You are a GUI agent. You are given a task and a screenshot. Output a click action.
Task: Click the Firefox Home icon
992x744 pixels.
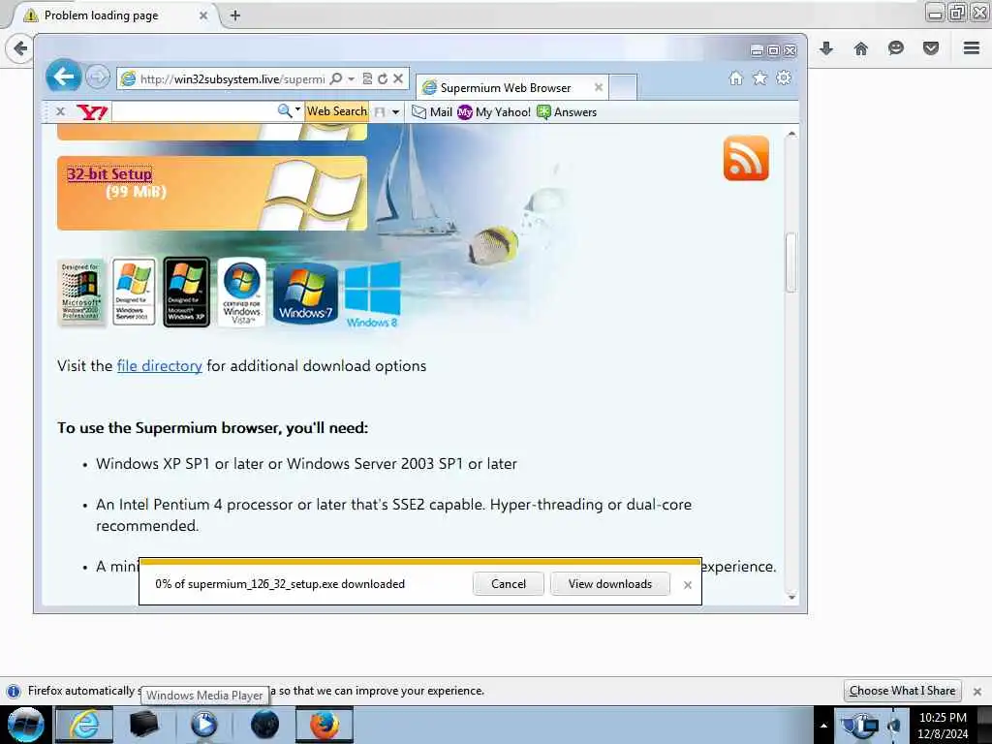[861, 48]
